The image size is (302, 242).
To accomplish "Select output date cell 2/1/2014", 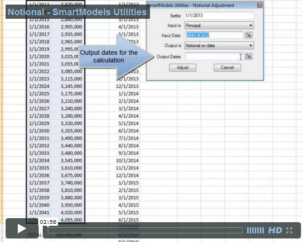I will (x=124, y=101).
